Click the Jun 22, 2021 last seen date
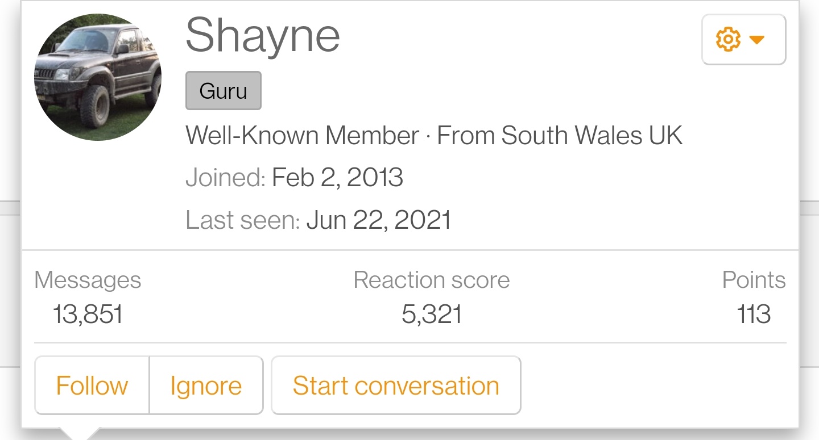The height and width of the screenshot is (440, 819). 379,220
